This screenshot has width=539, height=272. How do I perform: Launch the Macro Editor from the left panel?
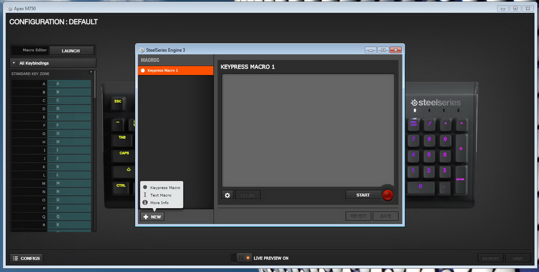coord(71,51)
